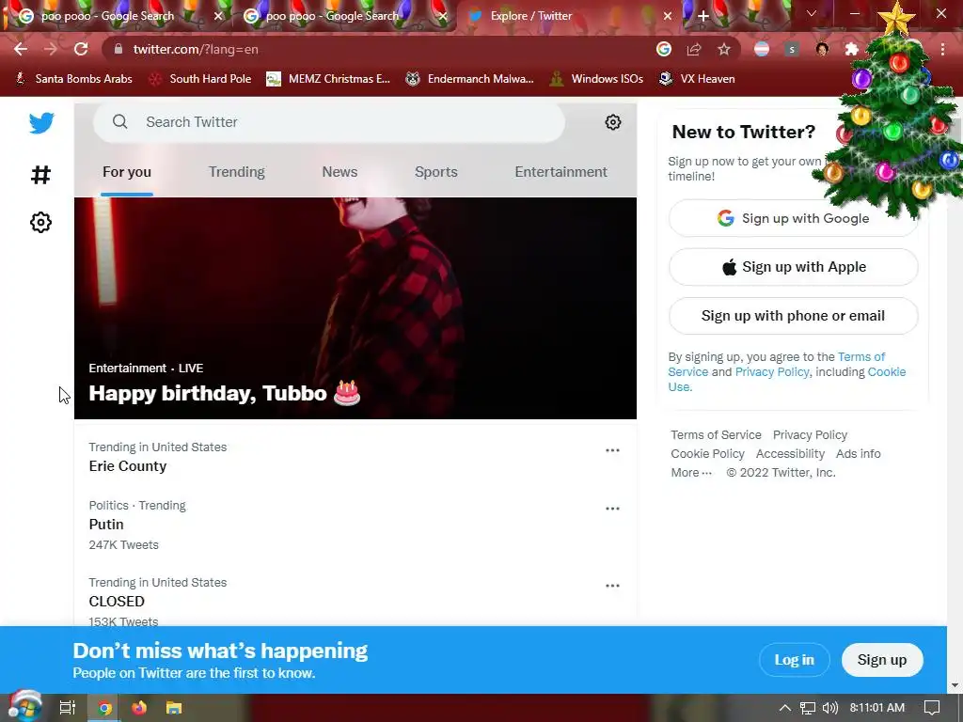Open the notification center icon
Viewport: 963px width, 722px height.
tap(932, 708)
